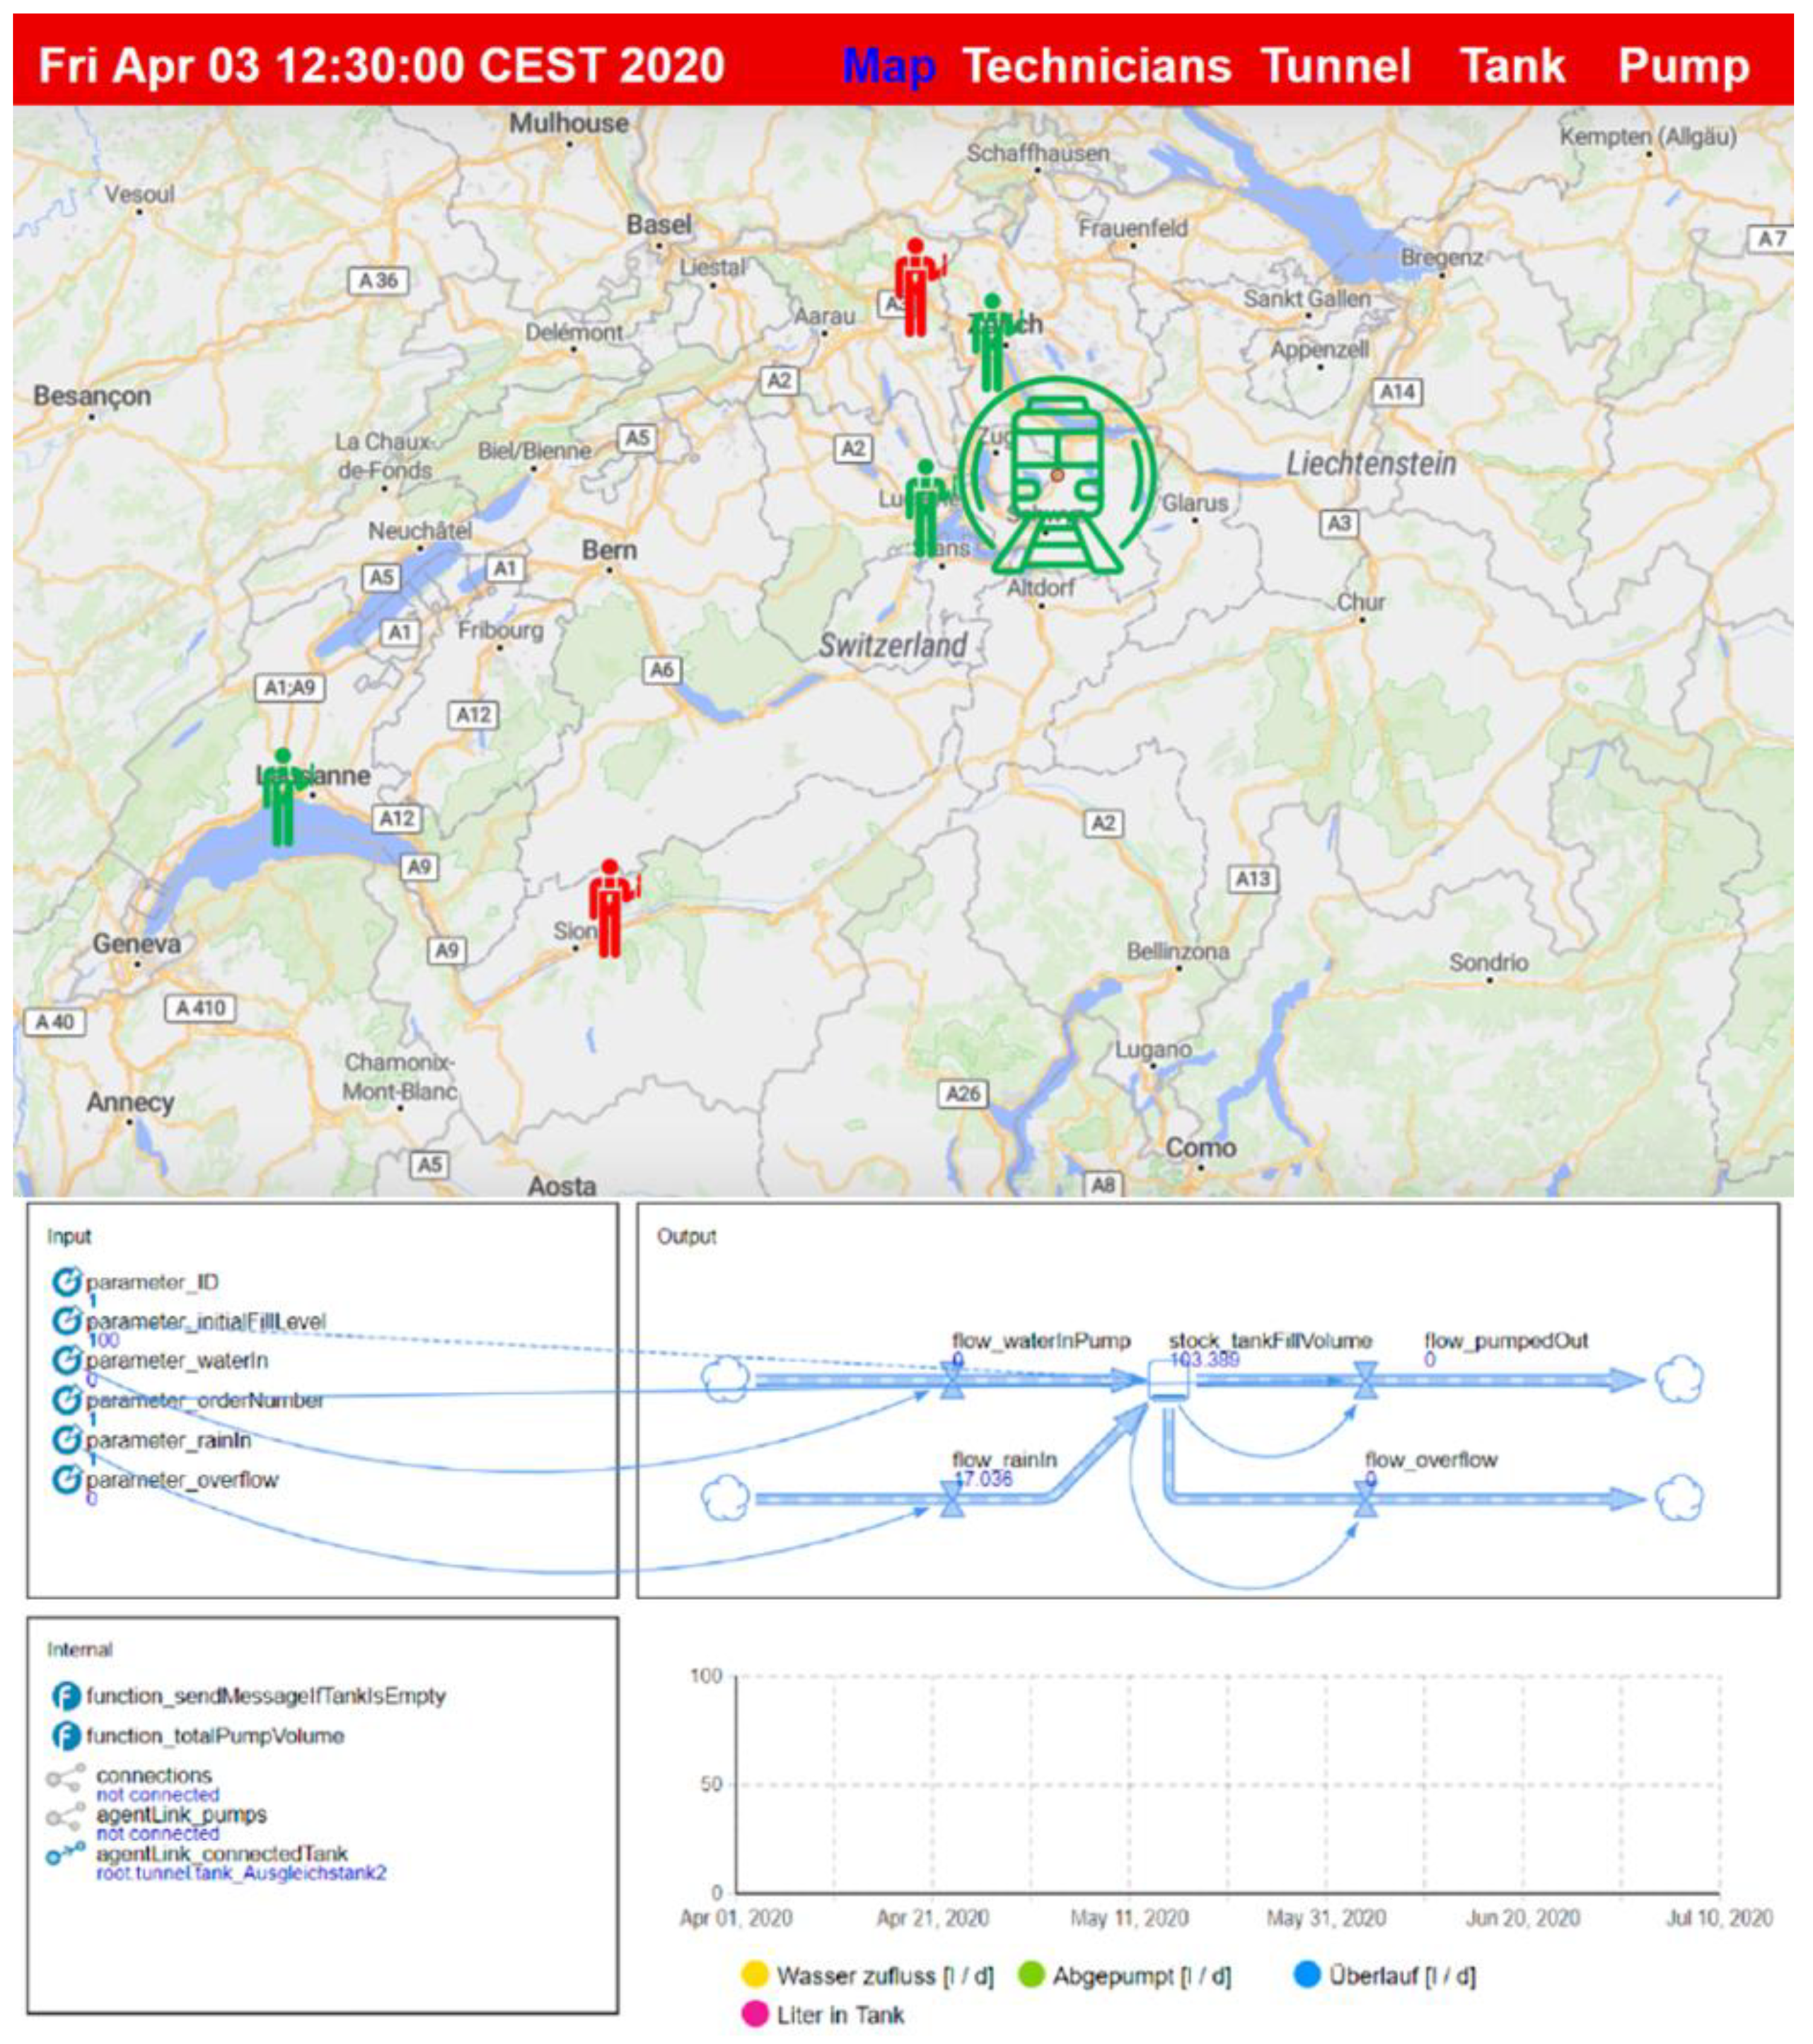This screenshot has width=1813, height=2044.
Task: Switch to the Technicians view
Action: tap(1096, 66)
